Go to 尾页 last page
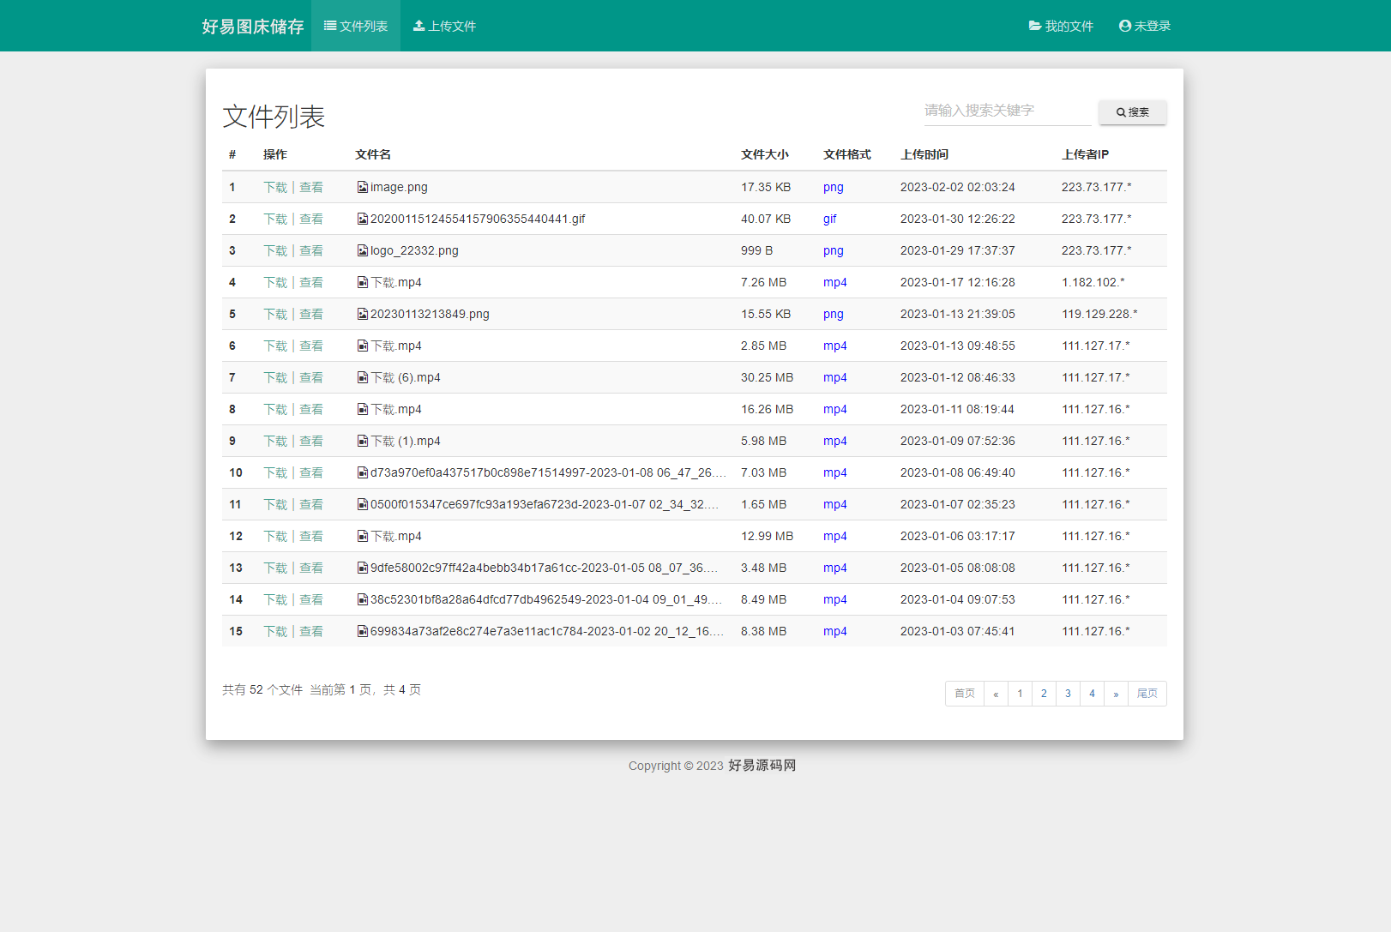Viewport: 1391px width, 932px height. (x=1147, y=694)
